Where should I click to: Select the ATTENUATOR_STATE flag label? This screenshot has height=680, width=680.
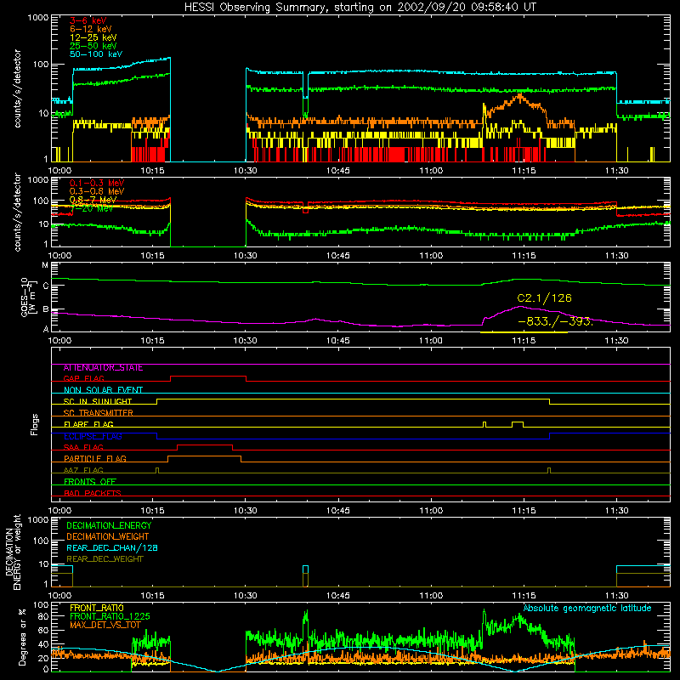point(103,368)
